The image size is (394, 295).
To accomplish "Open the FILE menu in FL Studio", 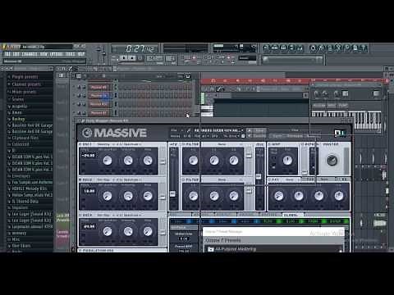I will click(8, 54).
